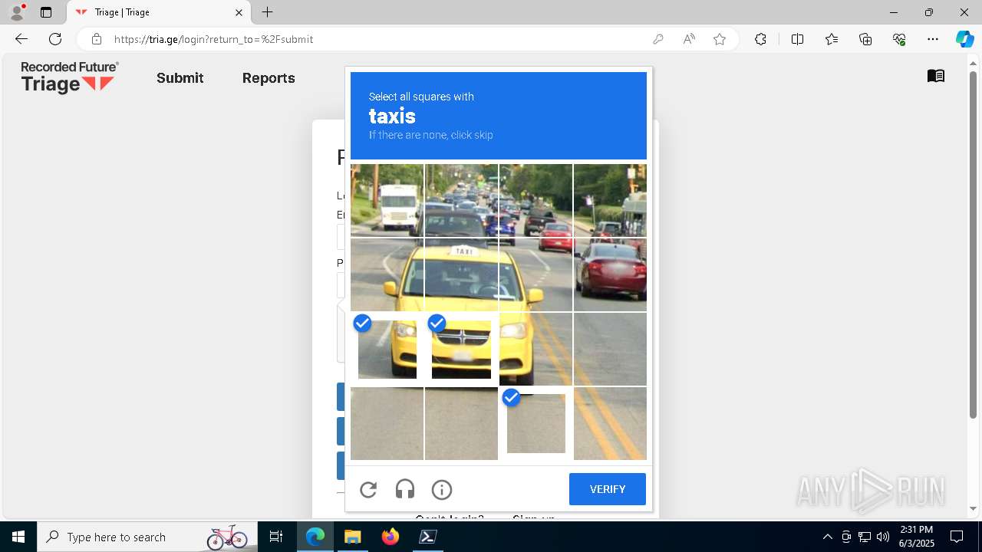982x552 pixels.
Task: Open the password manager key icon
Action: pyautogui.click(x=657, y=39)
